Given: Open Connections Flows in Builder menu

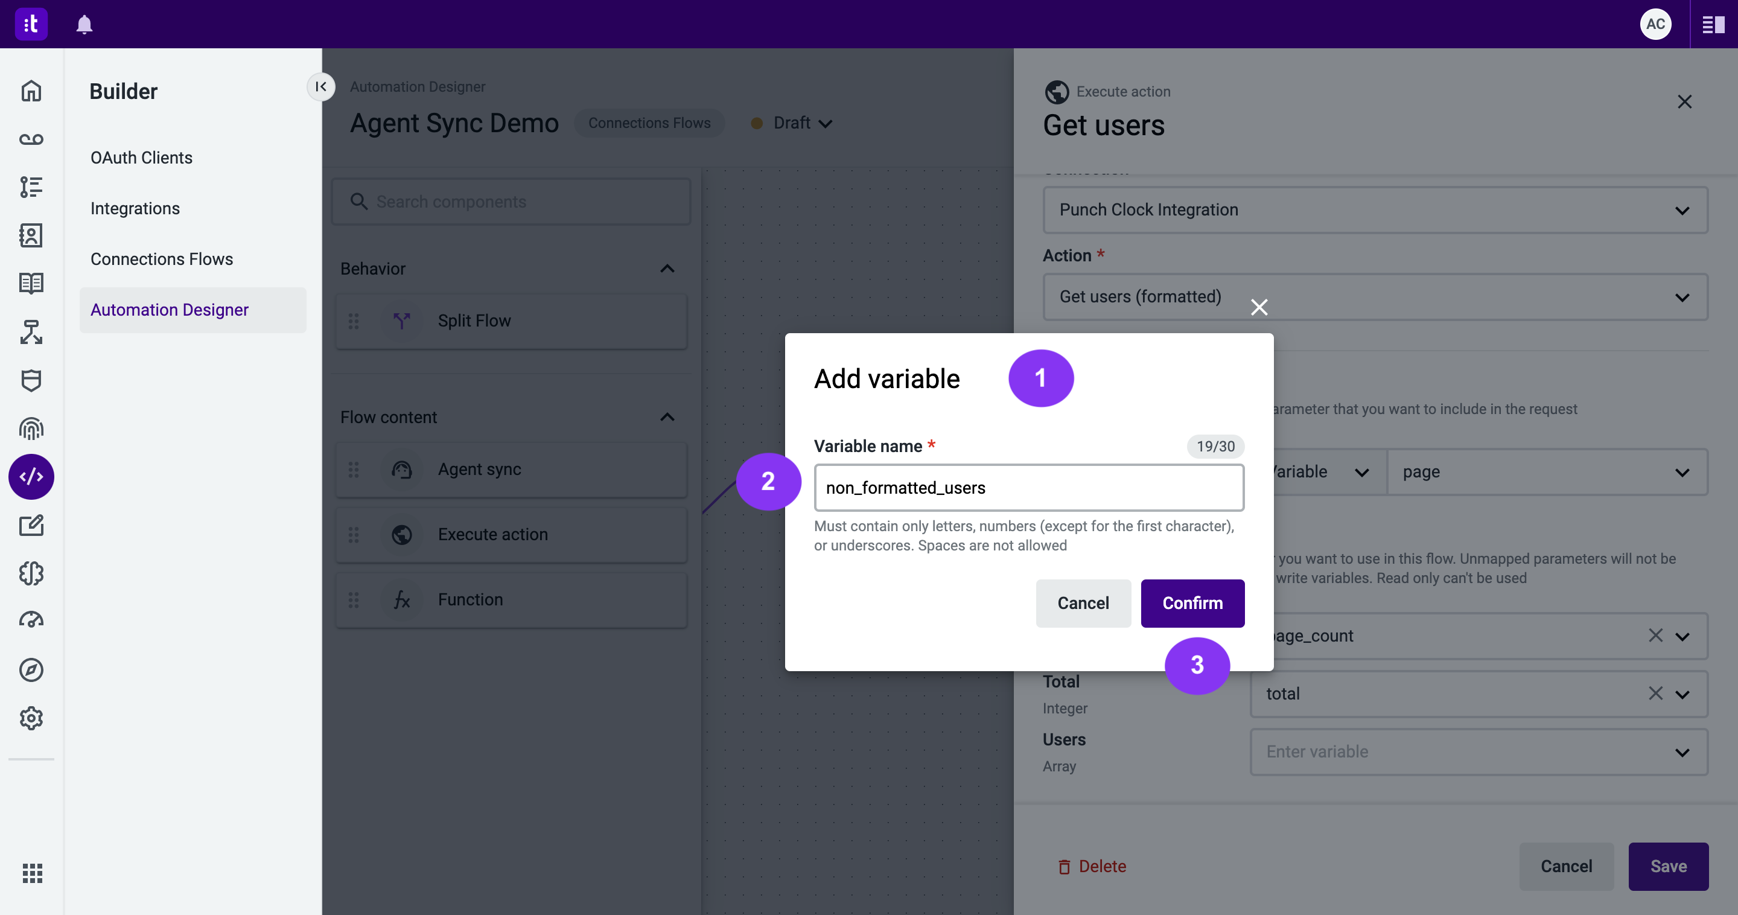Looking at the screenshot, I should (x=162, y=259).
